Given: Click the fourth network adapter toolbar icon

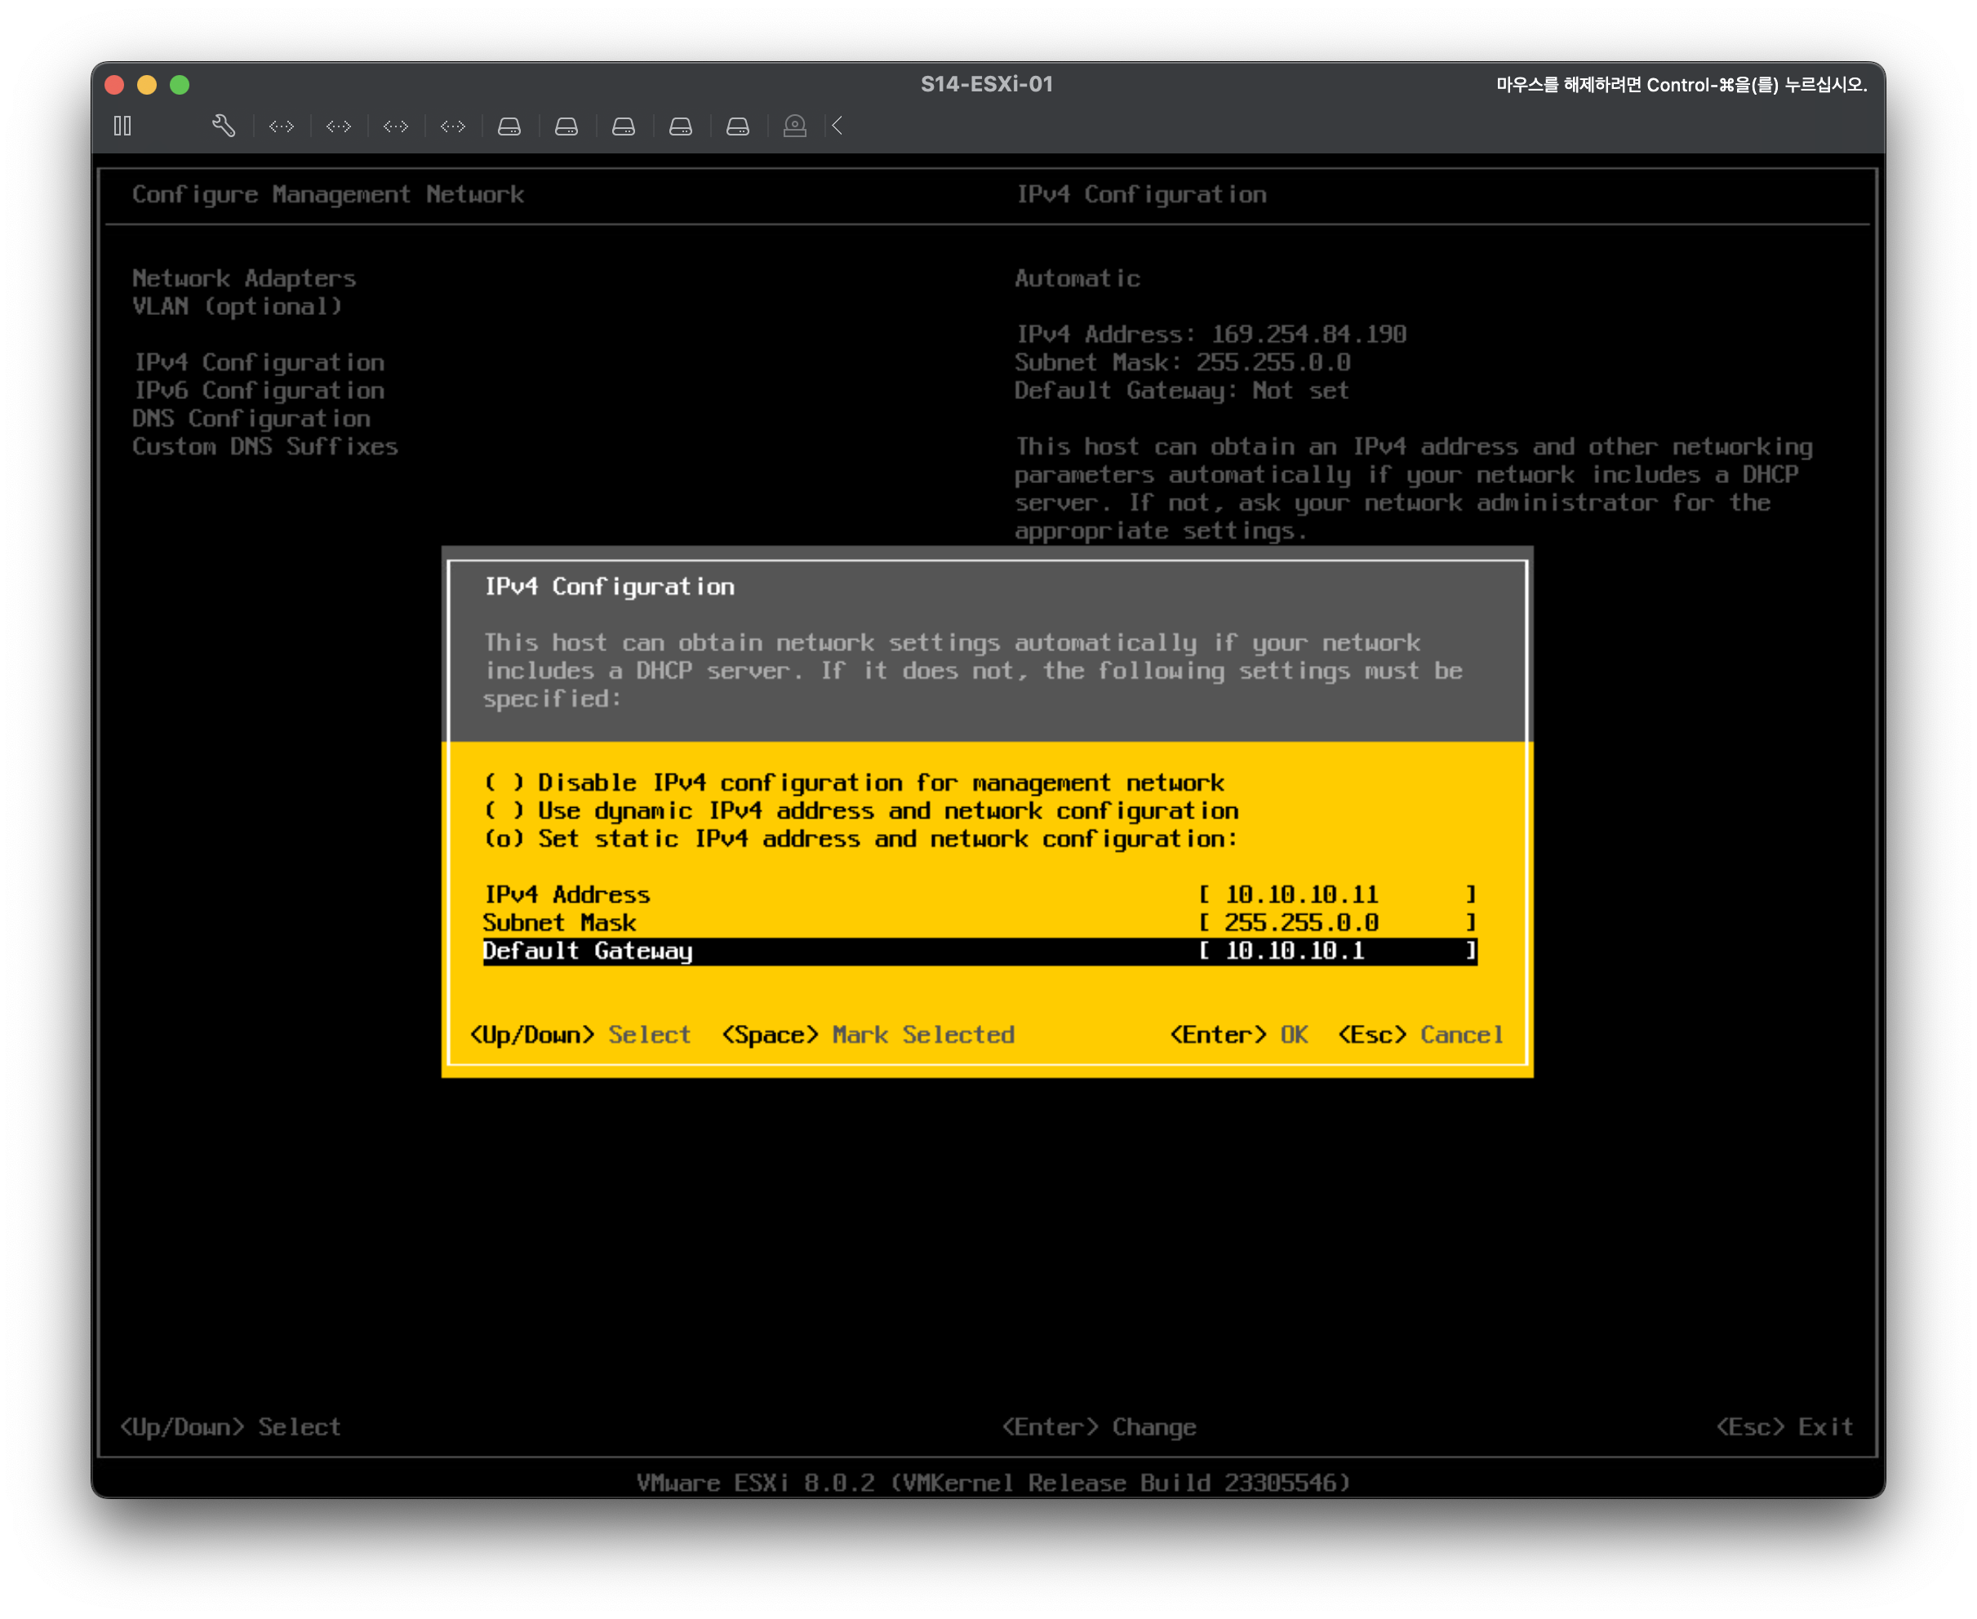Looking at the screenshot, I should [x=452, y=126].
